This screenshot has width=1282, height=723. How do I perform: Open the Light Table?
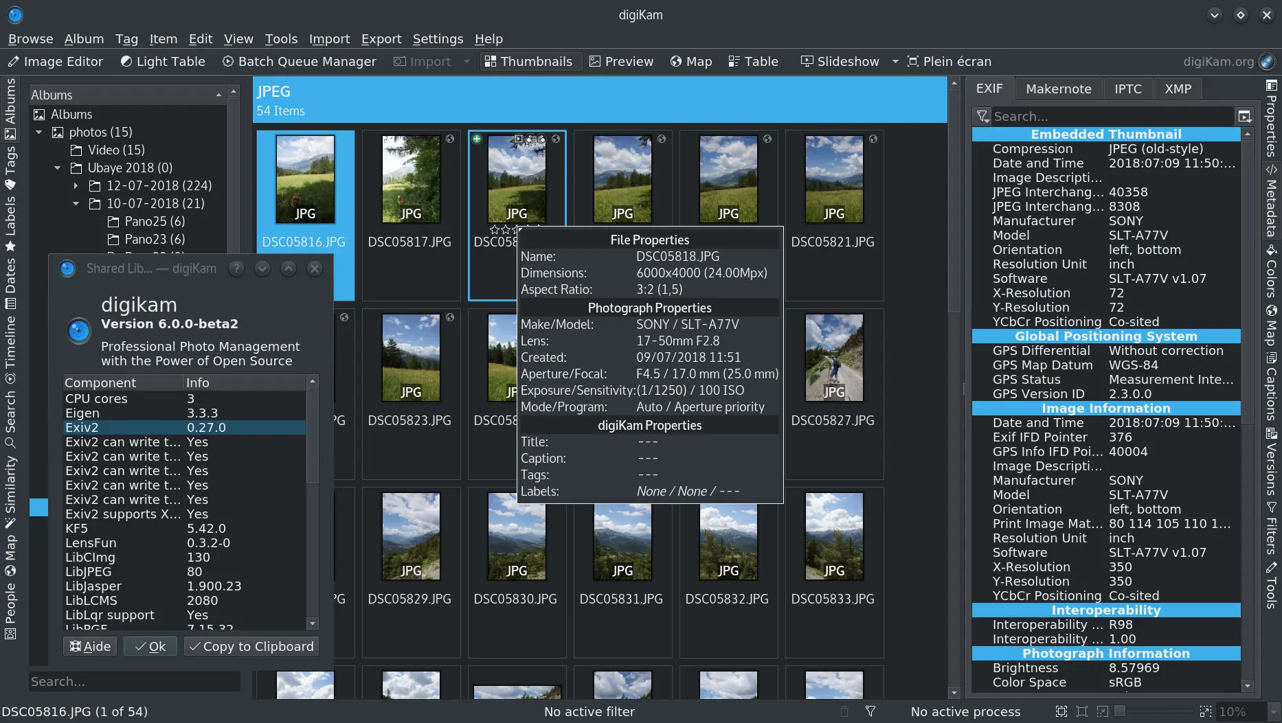point(162,61)
